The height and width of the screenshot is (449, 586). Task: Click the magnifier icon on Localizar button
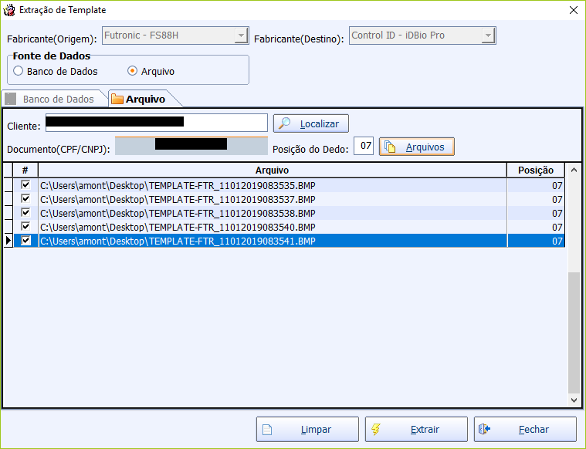(x=284, y=123)
